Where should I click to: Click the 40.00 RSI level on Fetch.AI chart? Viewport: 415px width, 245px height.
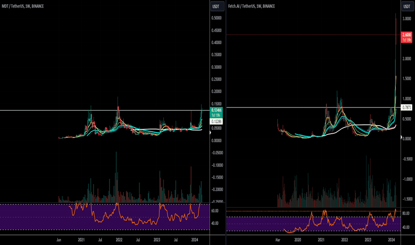point(406,227)
